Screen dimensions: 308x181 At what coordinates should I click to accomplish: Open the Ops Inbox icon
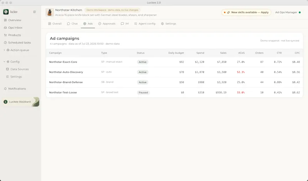pos(5,28)
